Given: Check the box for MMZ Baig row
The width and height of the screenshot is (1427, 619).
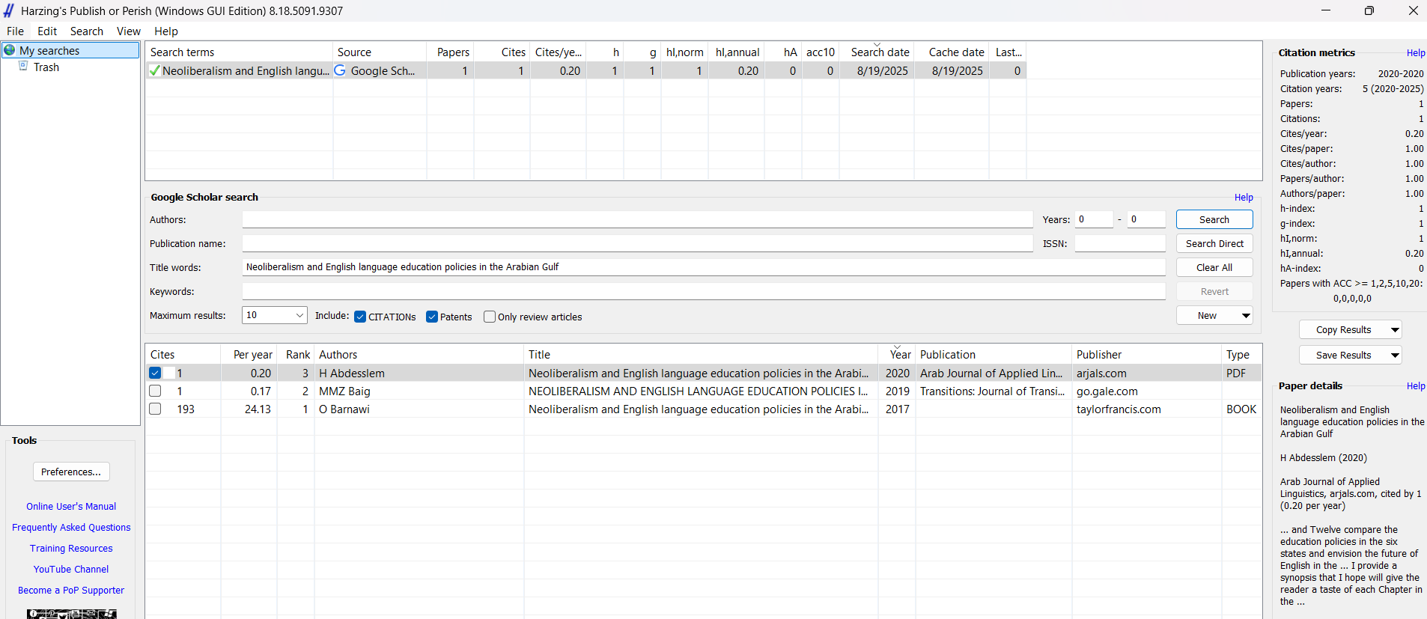Looking at the screenshot, I should pos(155,391).
